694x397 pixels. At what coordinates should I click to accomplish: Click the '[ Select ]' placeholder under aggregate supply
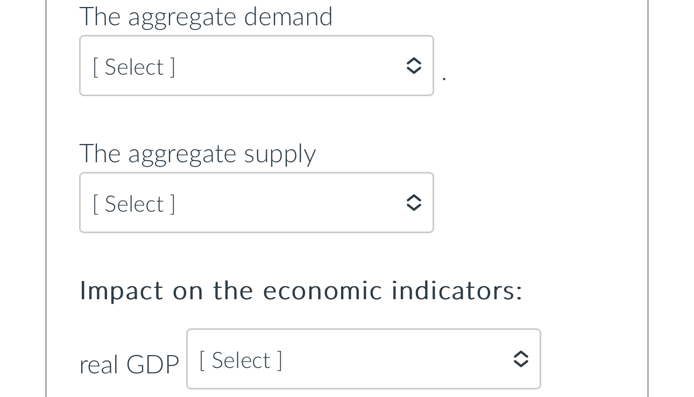(134, 204)
